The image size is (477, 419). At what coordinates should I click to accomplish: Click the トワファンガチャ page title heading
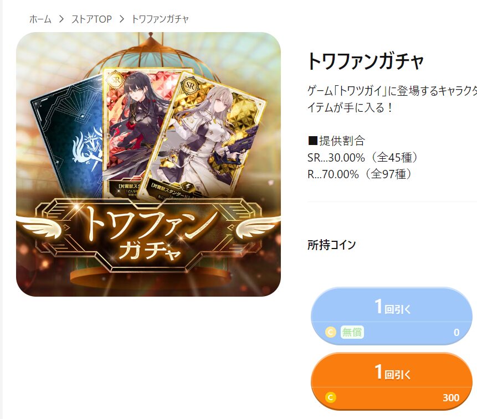click(x=366, y=61)
